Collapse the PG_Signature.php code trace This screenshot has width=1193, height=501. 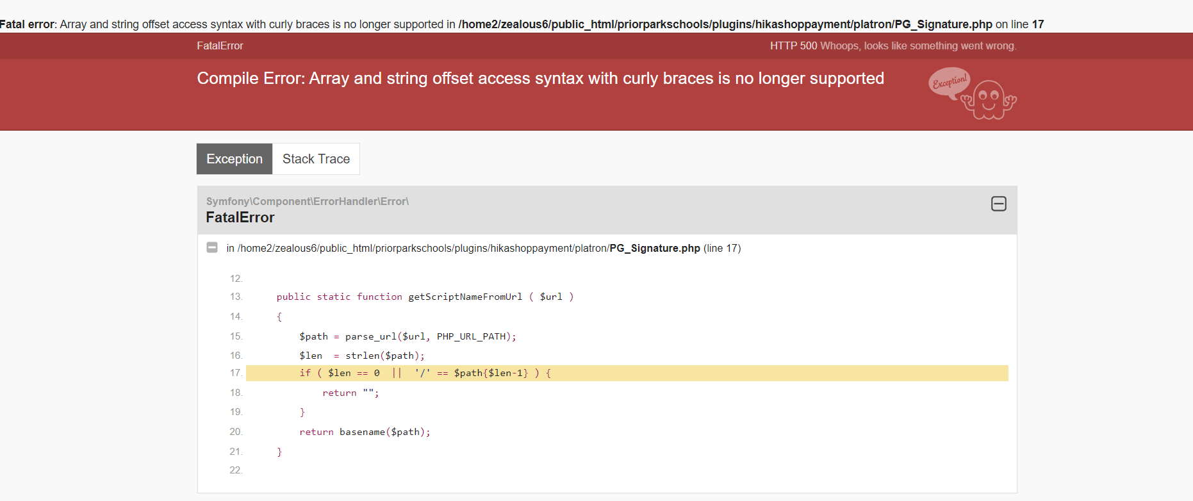coord(212,247)
